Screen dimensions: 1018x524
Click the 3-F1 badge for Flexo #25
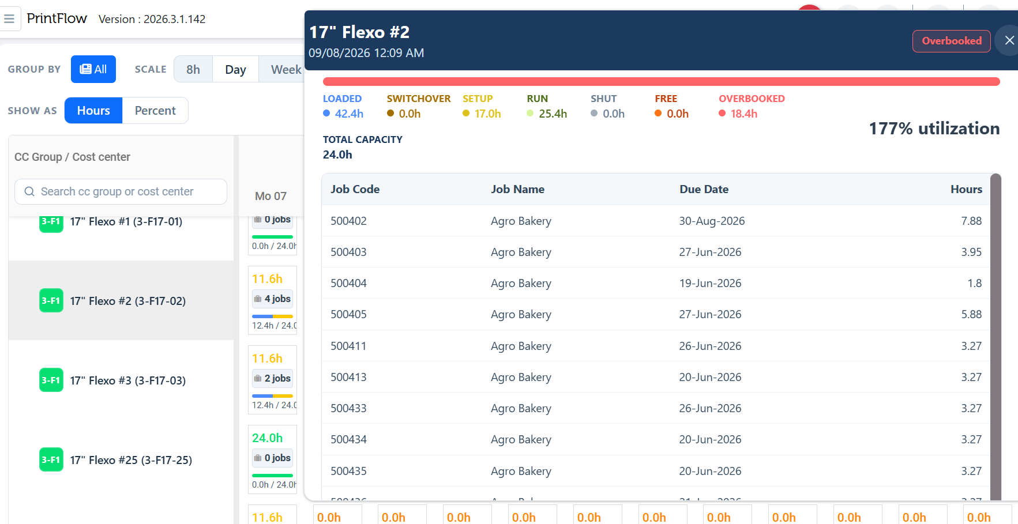tap(51, 459)
